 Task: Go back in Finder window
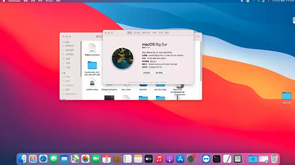(86, 37)
